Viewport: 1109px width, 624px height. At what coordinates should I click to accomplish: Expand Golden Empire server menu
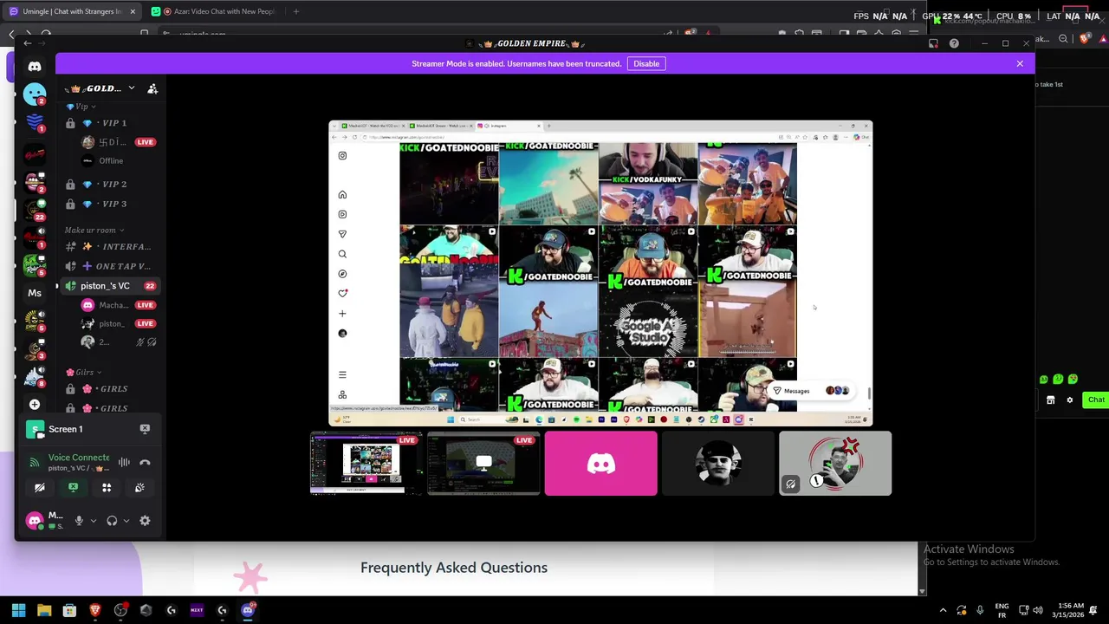[x=131, y=88]
